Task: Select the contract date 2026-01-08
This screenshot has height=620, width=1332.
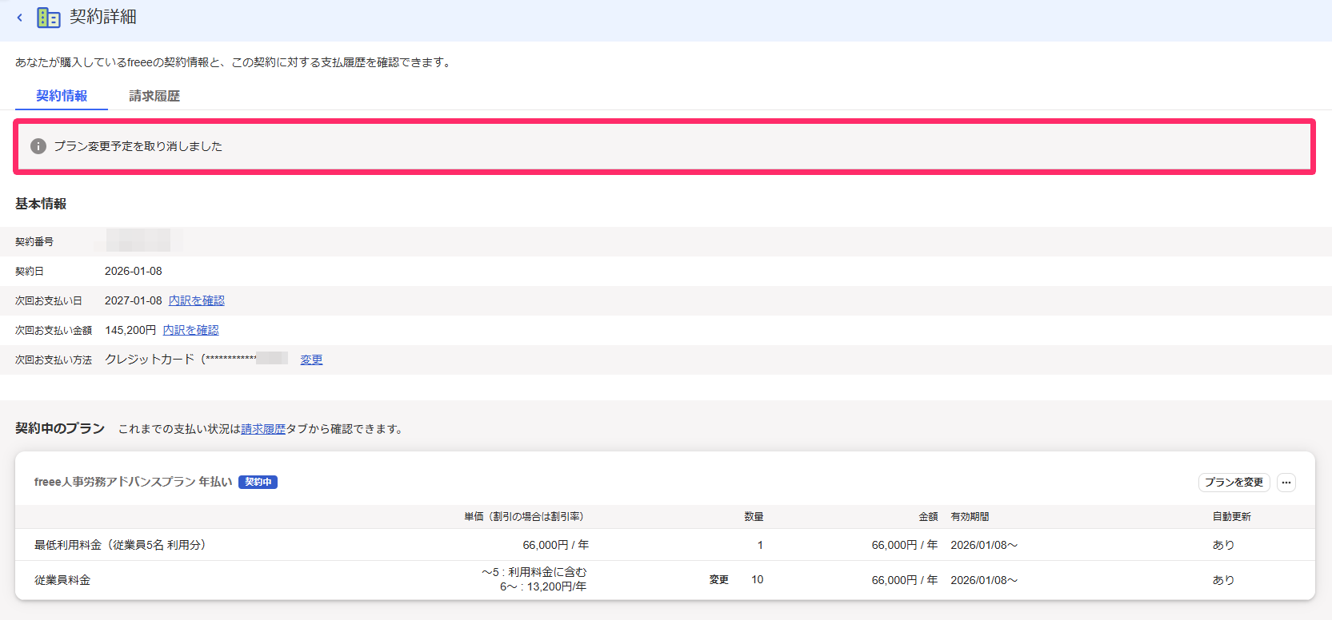Action: point(134,271)
